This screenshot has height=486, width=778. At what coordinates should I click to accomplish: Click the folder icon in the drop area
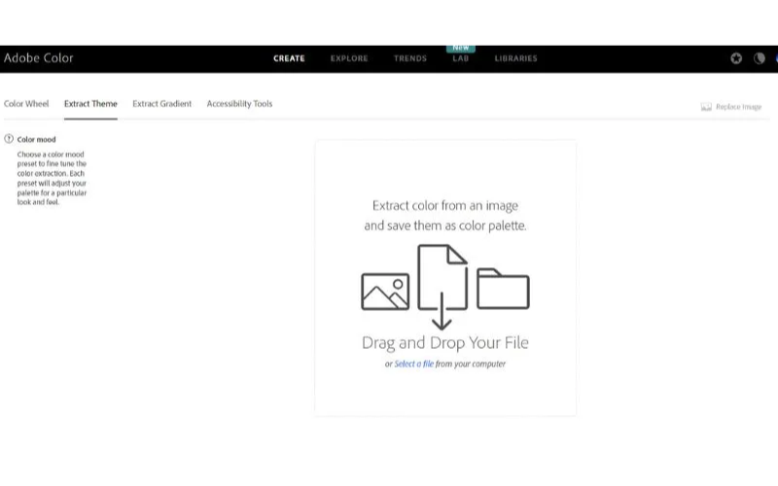click(503, 289)
